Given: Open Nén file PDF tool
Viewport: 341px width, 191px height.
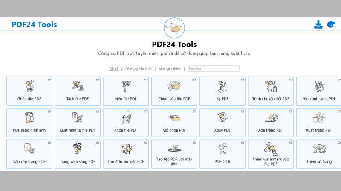Looking at the screenshot, I should pos(126,91).
